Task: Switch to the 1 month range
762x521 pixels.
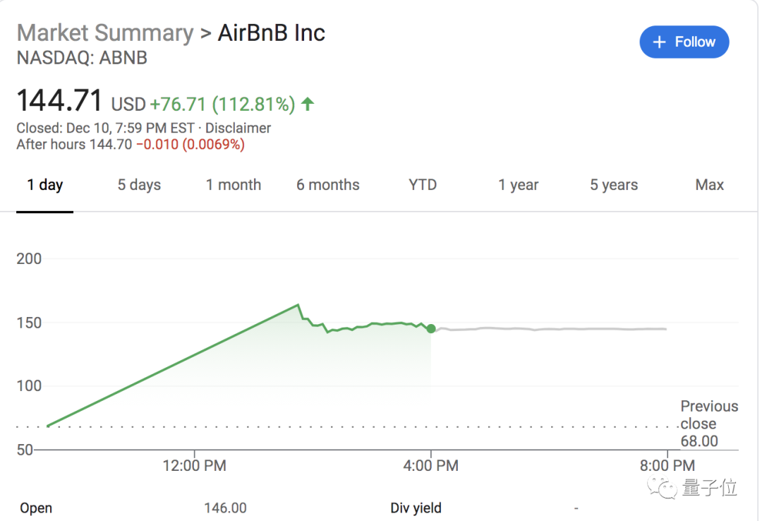Action: tap(234, 185)
